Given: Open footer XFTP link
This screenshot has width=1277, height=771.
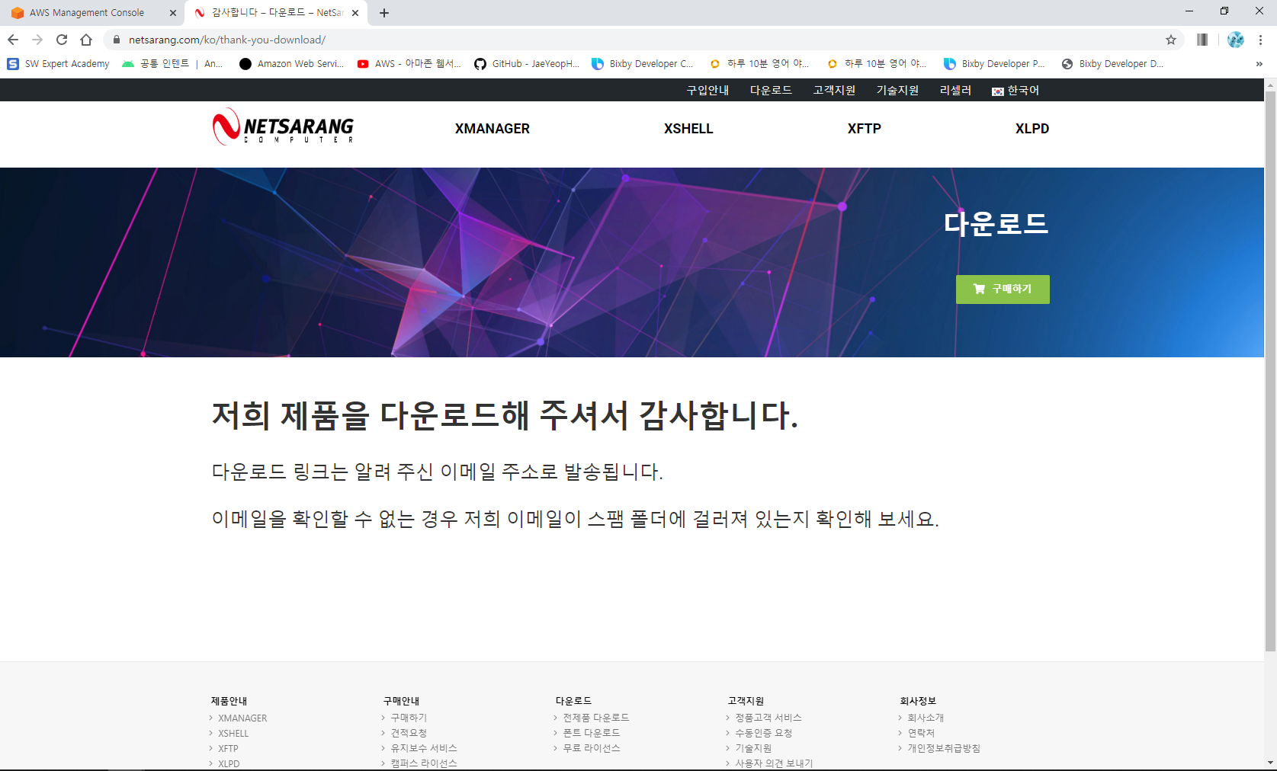Looking at the screenshot, I should 228,749.
